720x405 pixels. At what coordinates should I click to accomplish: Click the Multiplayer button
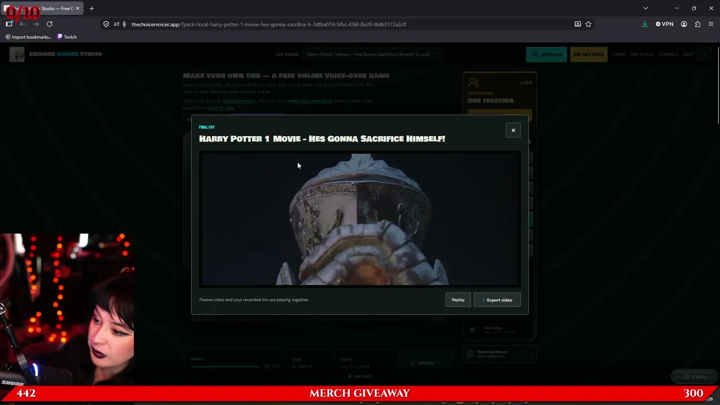click(547, 55)
